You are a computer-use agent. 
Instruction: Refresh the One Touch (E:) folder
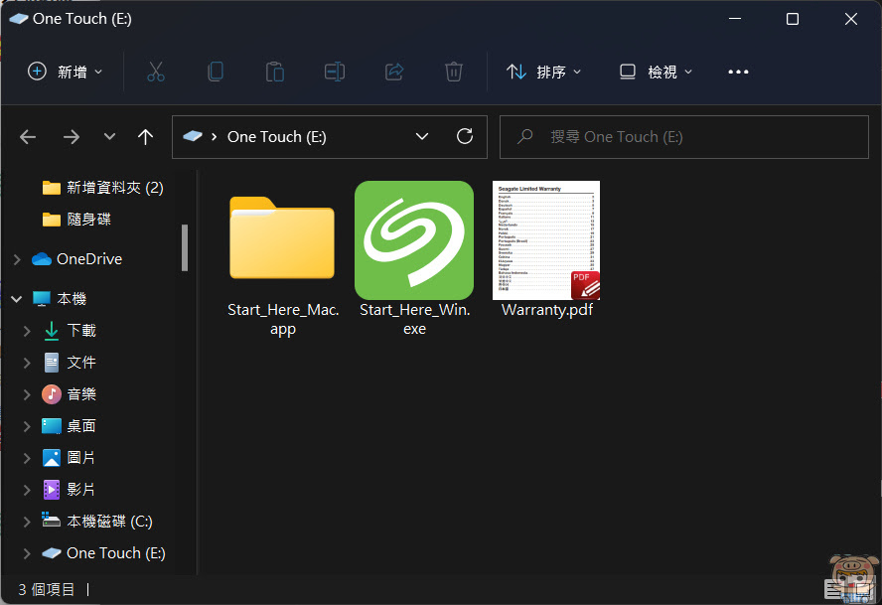point(465,136)
